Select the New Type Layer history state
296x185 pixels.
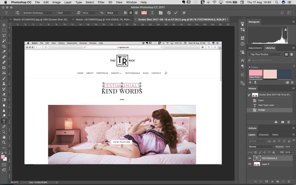click(x=266, y=105)
